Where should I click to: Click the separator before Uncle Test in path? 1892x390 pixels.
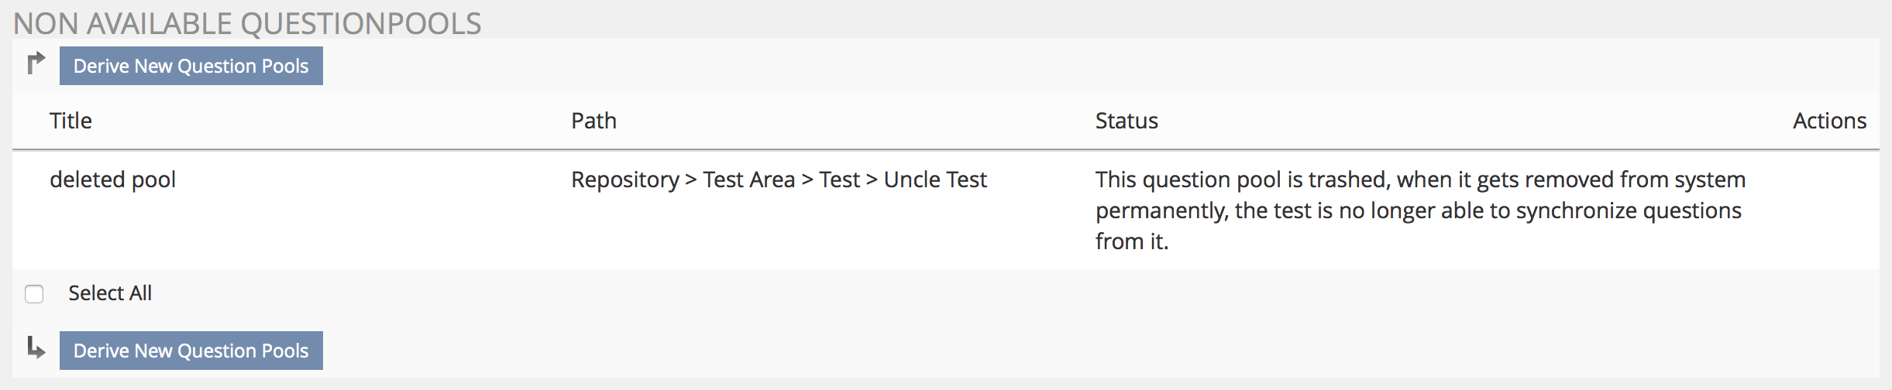872,180
